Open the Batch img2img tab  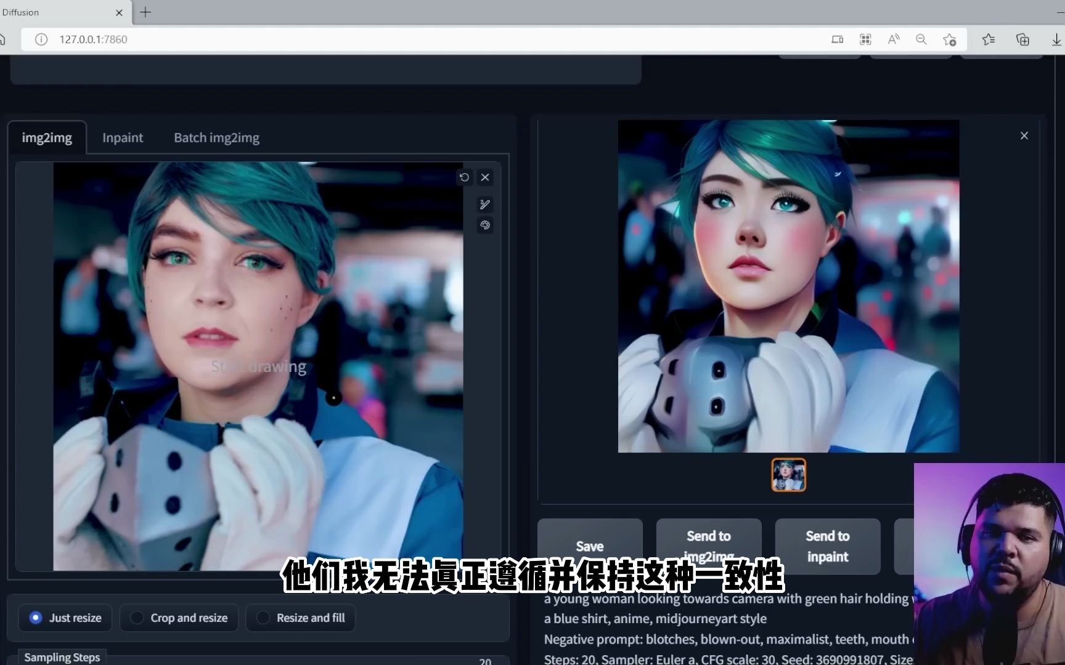coord(216,137)
